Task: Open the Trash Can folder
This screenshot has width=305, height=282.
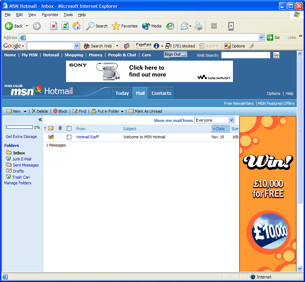Action: point(21,177)
